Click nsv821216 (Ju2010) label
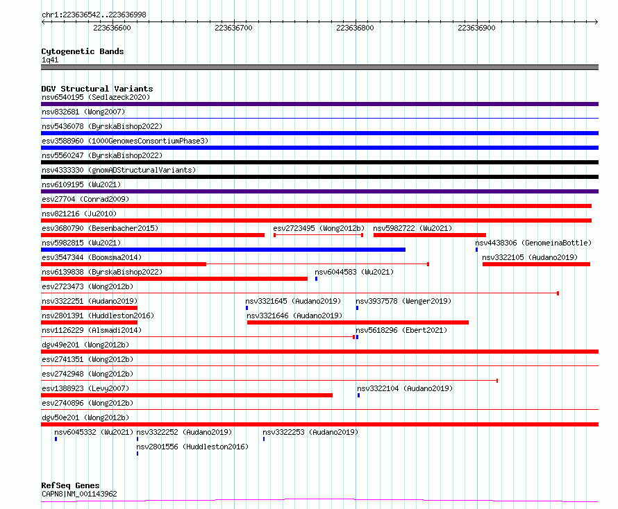Screen dimensions: 618x509 point(79,214)
